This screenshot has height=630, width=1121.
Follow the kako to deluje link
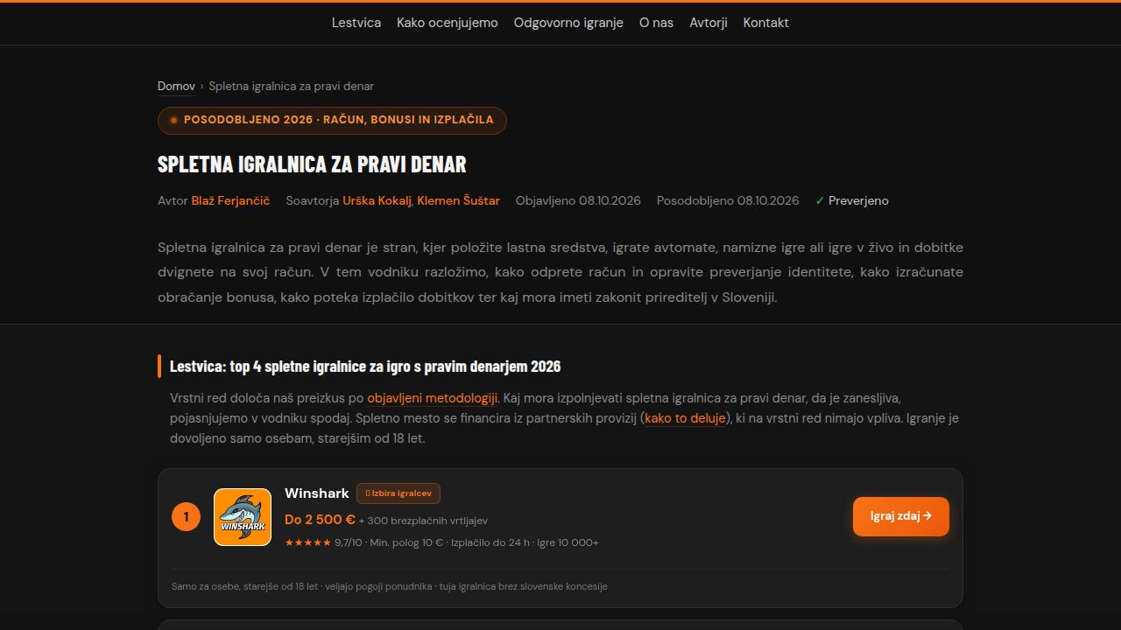[685, 418]
